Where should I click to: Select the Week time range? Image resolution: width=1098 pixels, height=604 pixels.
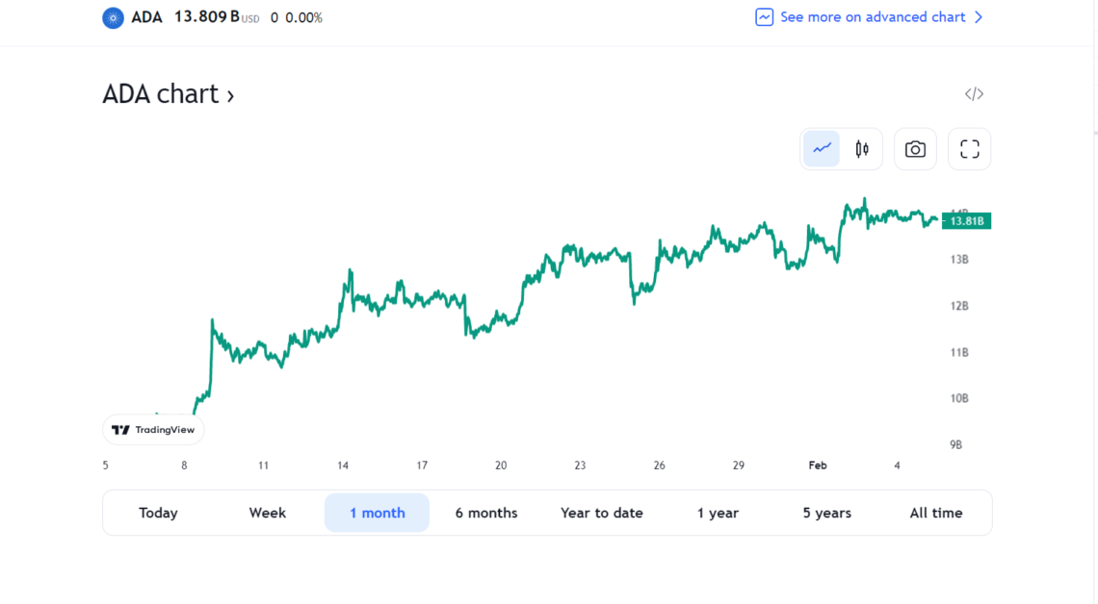[268, 513]
